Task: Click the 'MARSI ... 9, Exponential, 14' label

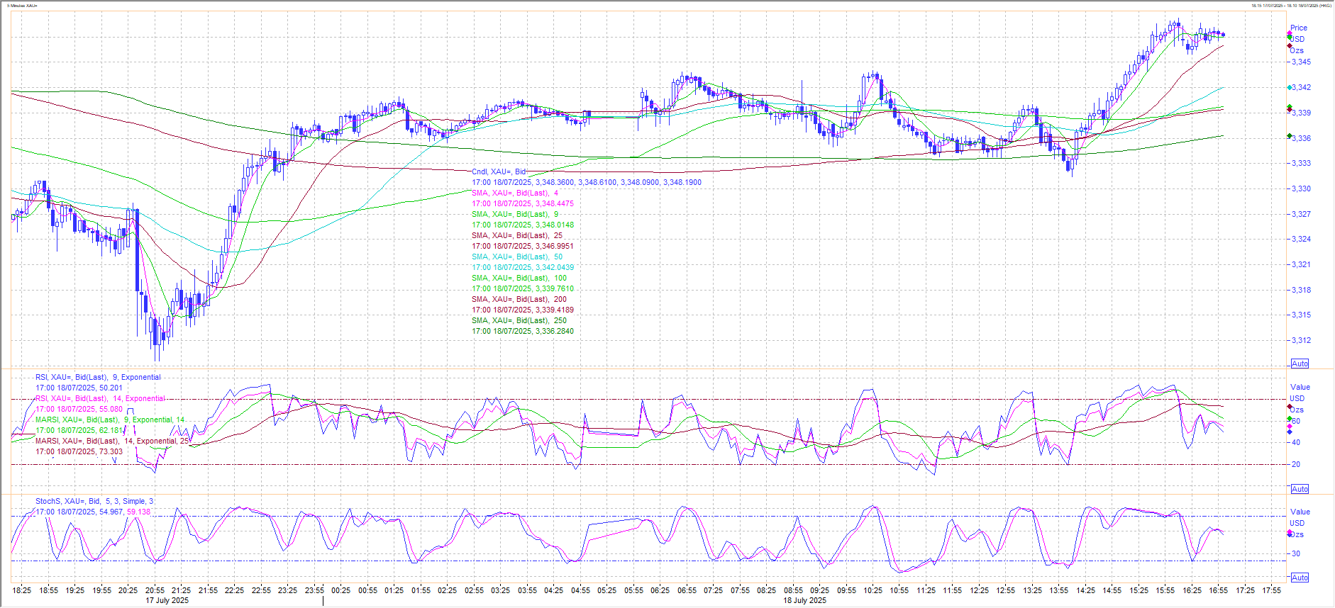Action: tap(110, 420)
